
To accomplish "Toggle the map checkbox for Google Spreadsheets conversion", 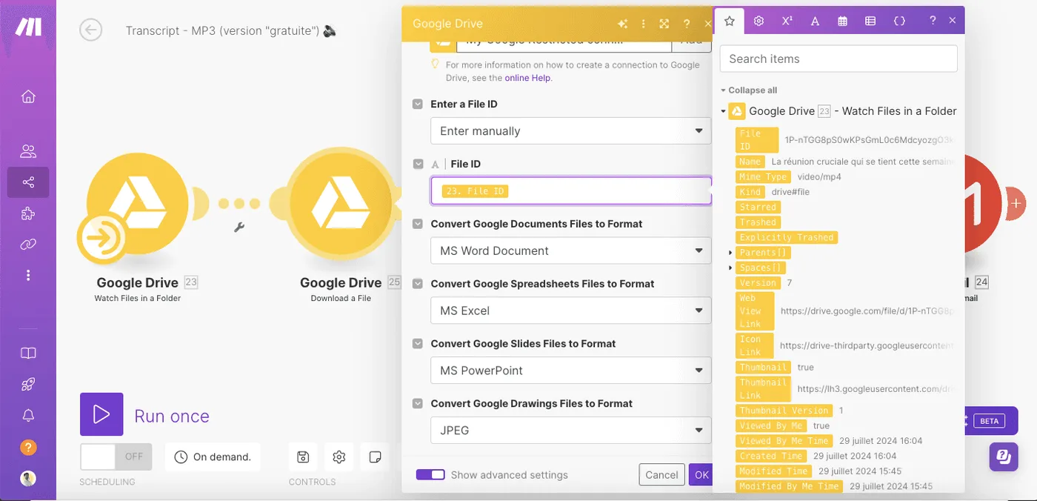I will pos(418,284).
